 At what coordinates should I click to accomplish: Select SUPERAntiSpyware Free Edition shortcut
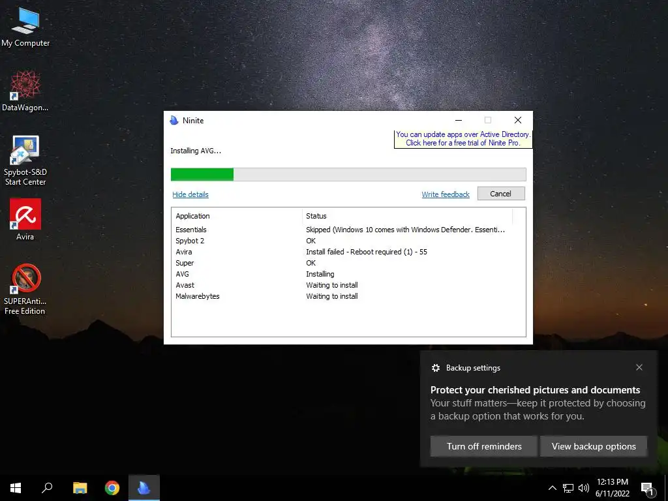pos(25,289)
